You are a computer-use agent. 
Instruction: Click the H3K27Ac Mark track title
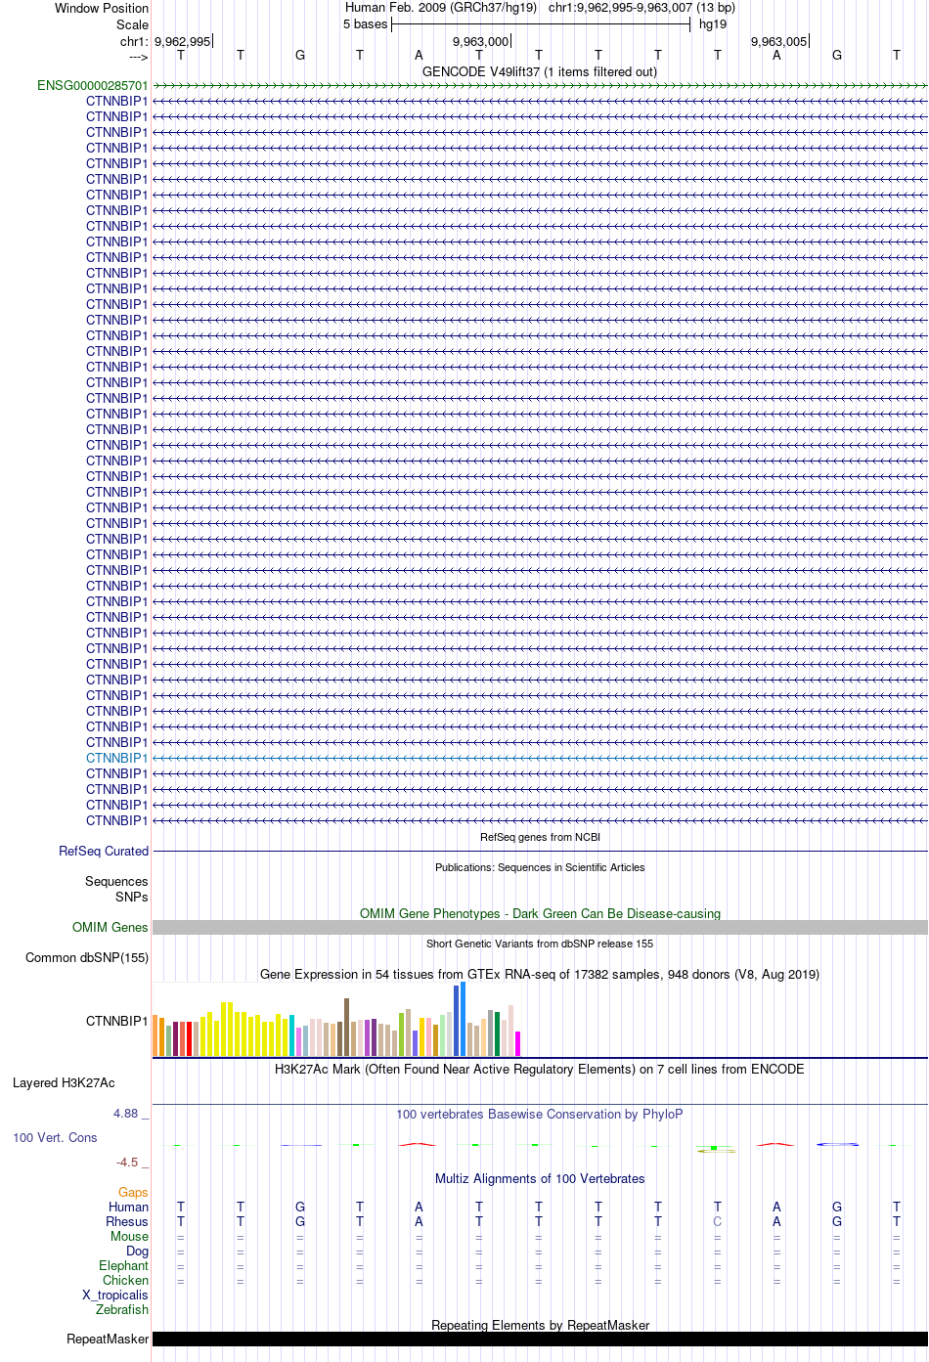coord(540,1069)
